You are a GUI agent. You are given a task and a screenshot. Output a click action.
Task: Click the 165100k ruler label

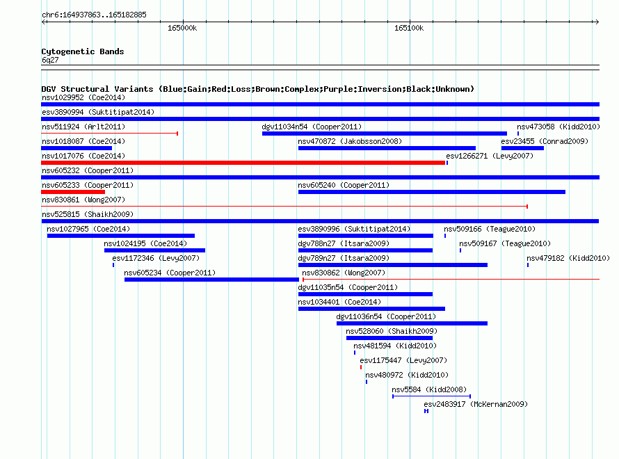click(x=409, y=28)
